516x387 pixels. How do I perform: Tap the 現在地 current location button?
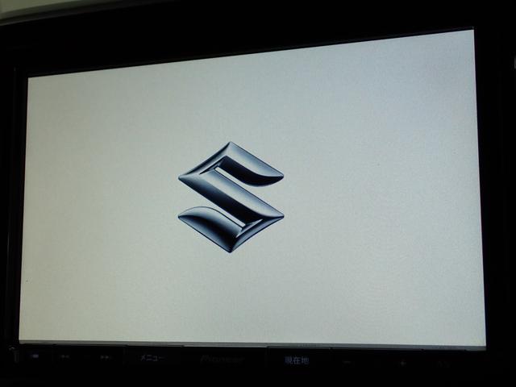tap(296, 360)
